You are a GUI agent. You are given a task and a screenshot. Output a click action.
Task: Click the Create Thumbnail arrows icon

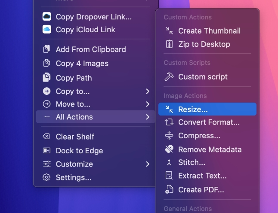point(169,30)
